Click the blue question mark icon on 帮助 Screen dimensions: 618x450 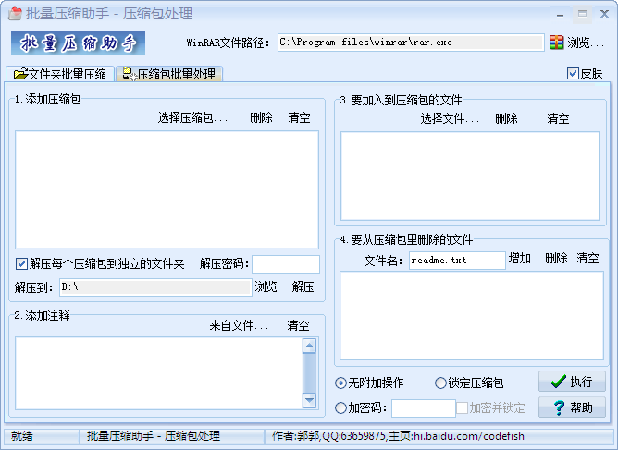click(559, 407)
